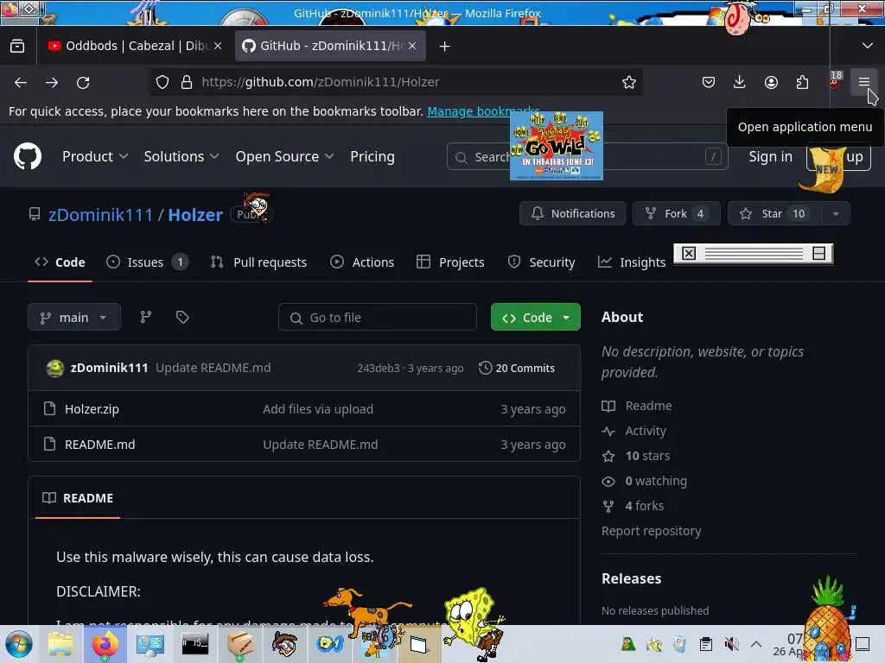The width and height of the screenshot is (885, 663).
Task: Click the Save to Pocket icon
Action: pos(709,82)
